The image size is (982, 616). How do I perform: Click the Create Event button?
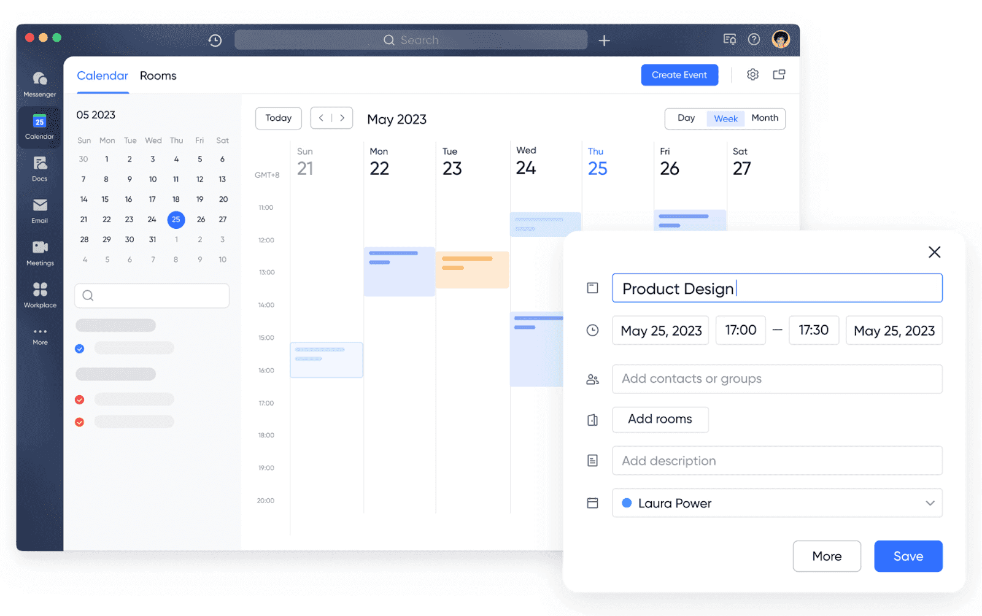pyautogui.click(x=679, y=74)
